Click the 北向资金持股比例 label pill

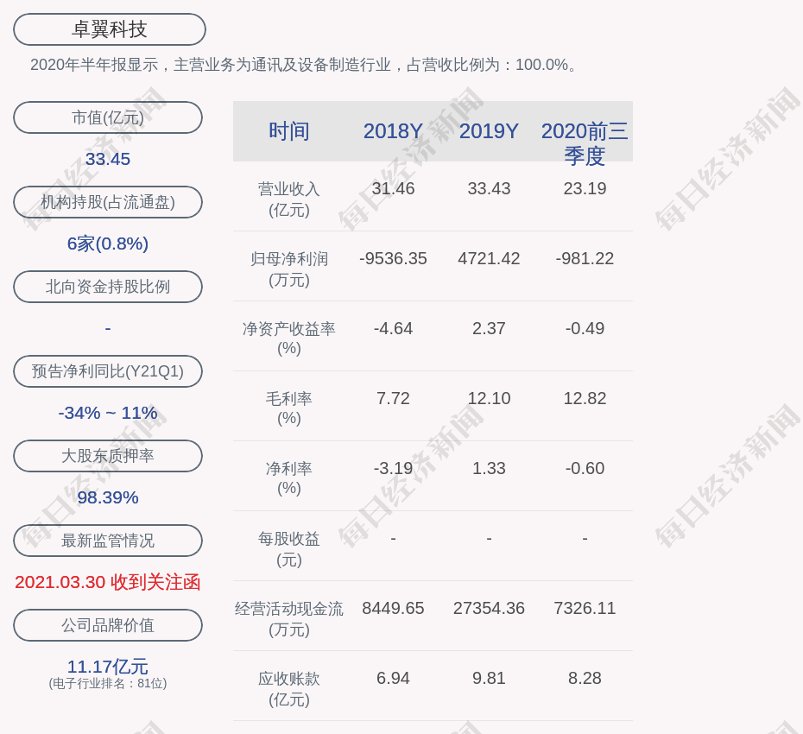[108, 287]
